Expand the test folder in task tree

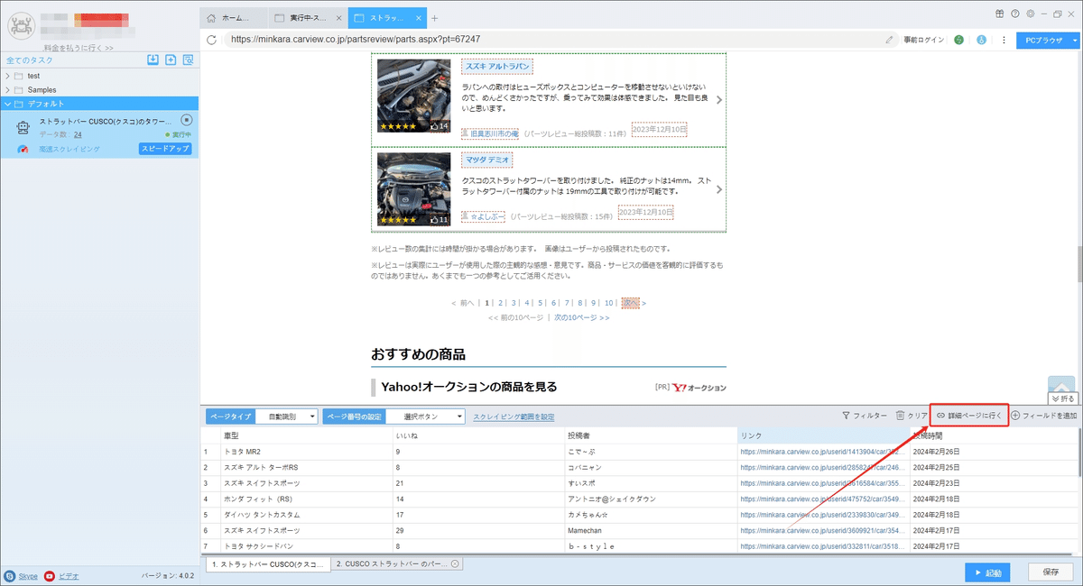8,76
